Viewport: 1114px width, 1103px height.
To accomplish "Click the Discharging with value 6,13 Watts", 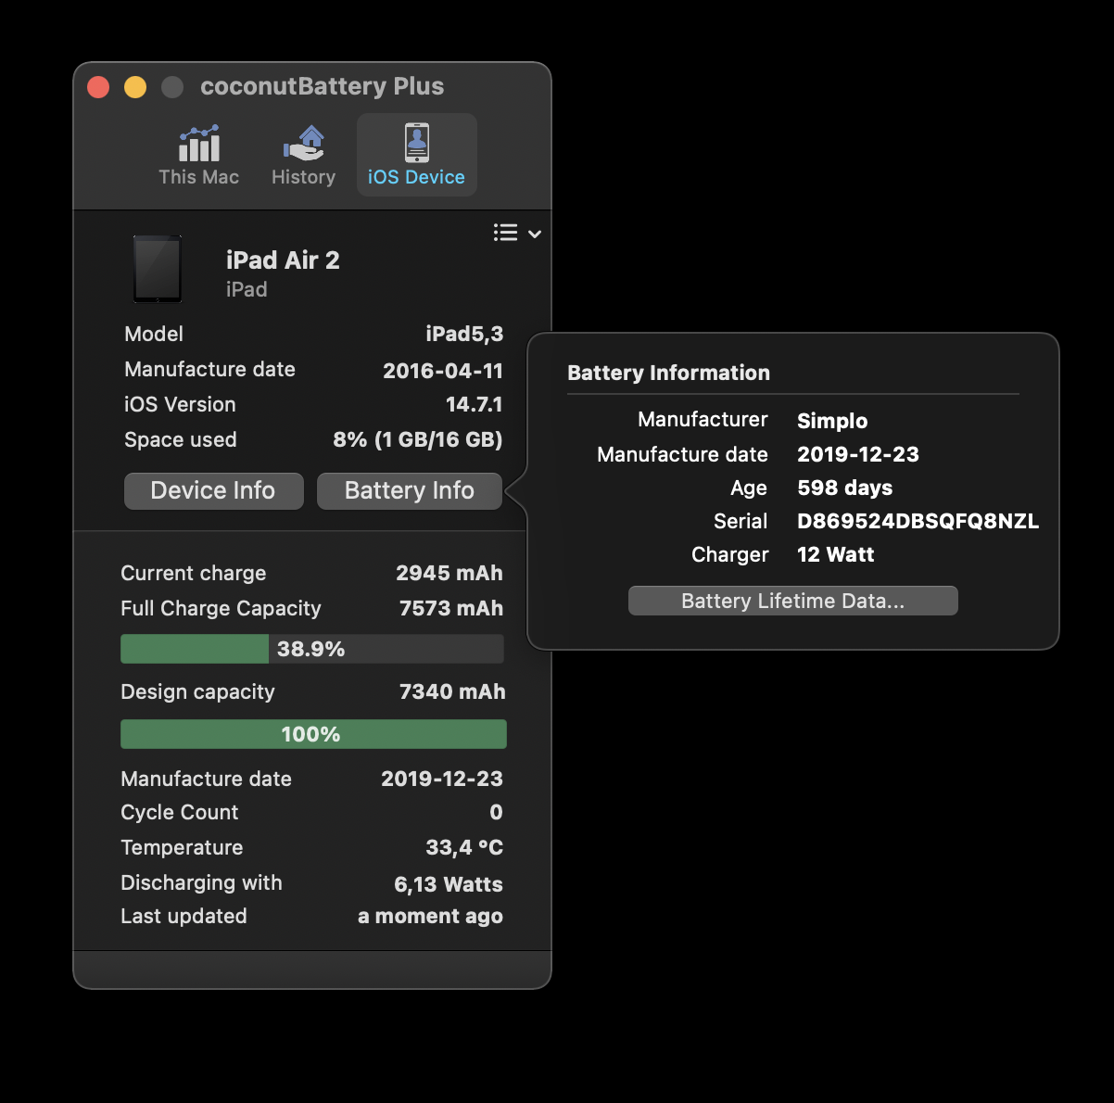I will (x=449, y=884).
